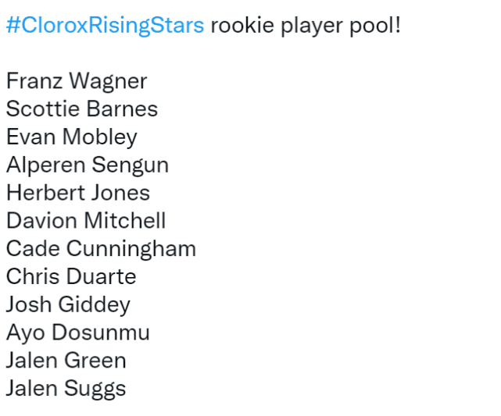
Task: Select the Scottie Barnes line
Action: 82,109
